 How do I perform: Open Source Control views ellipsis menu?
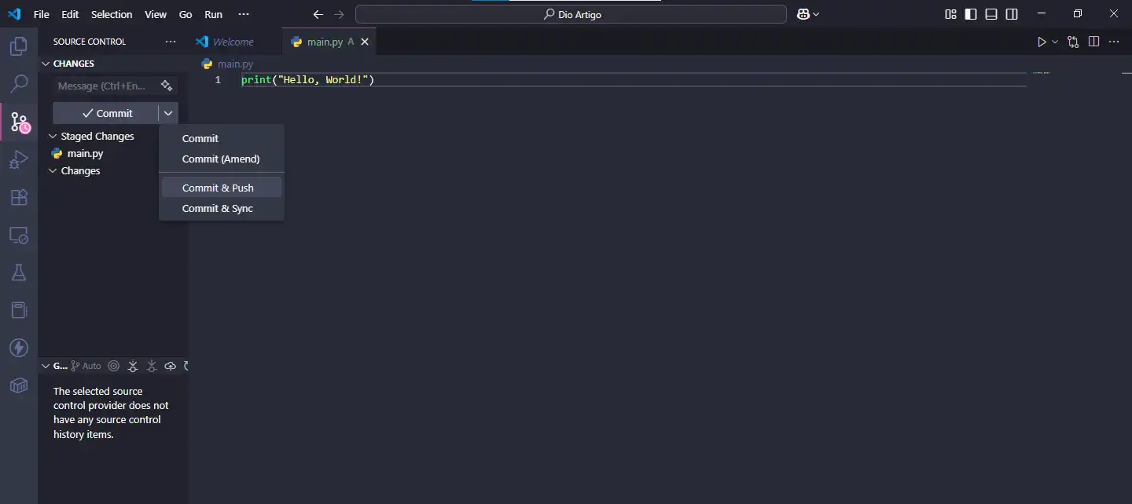pos(171,42)
